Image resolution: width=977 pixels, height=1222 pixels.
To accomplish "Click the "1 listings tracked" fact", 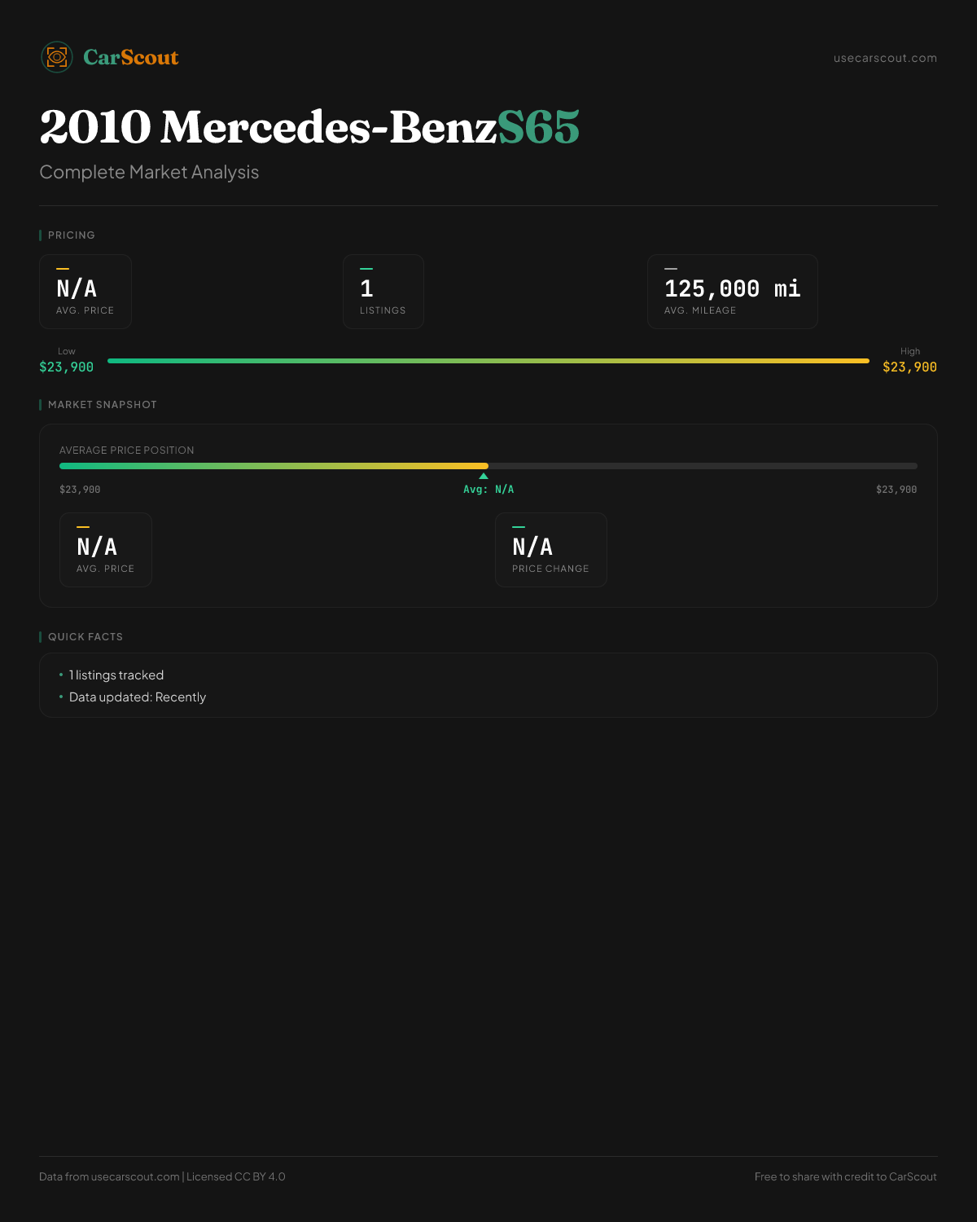I will click(116, 675).
